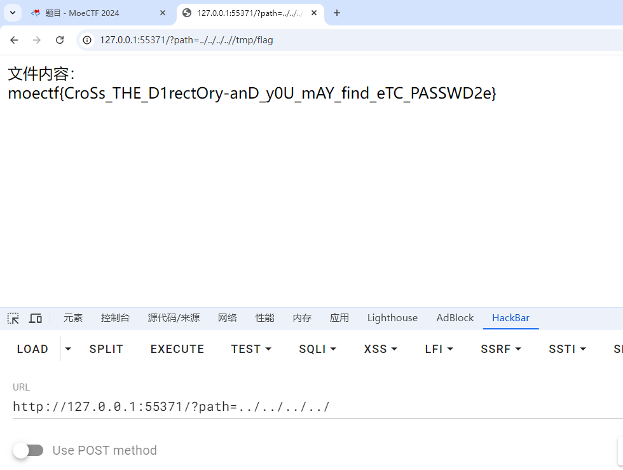The width and height of the screenshot is (623, 470).
Task: Toggle the device toolbar icon
Action: pyautogui.click(x=36, y=318)
